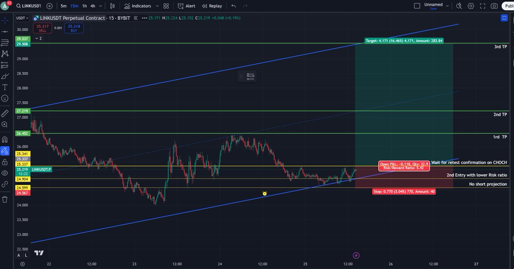This screenshot has width=514, height=269.
Task: Undo the last chart action
Action: [233, 6]
